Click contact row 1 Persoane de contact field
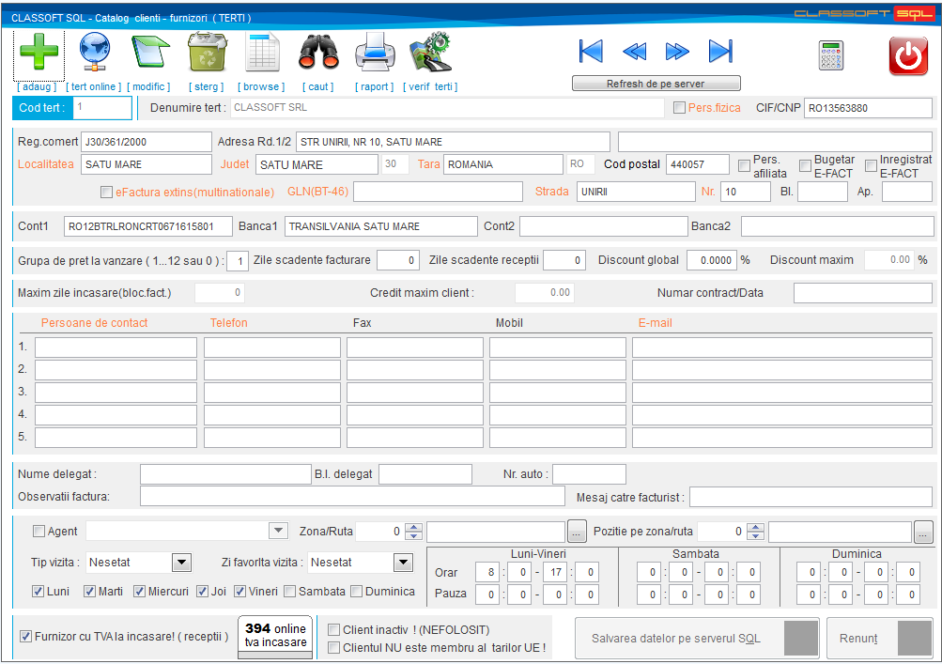Viewport: 942px width, 664px height. coord(116,347)
